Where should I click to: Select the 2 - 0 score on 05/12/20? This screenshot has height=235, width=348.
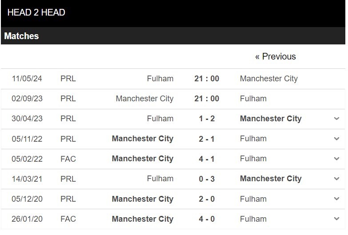pyautogui.click(x=207, y=199)
